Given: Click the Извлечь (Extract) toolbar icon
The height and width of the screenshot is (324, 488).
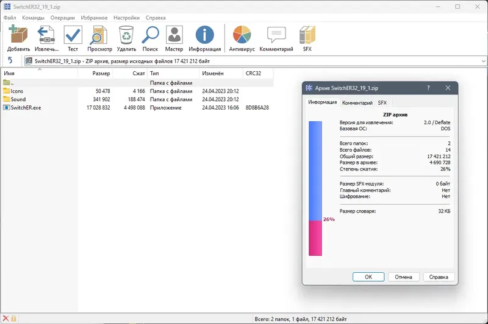Looking at the screenshot, I should pyautogui.click(x=46, y=35).
